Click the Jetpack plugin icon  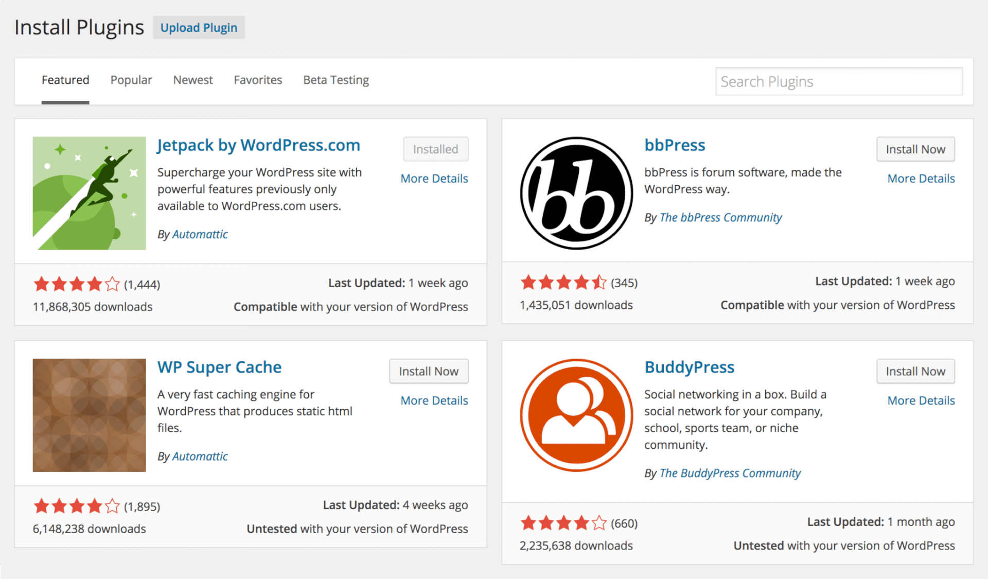point(89,193)
